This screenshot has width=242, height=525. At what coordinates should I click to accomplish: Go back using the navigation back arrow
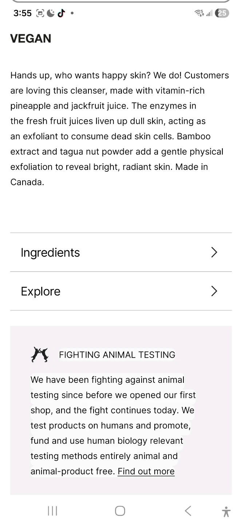[188, 511]
